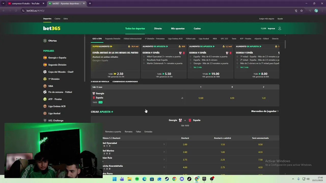Click the volume icon in system tray
The height and width of the screenshot is (183, 326).
click(308, 179)
